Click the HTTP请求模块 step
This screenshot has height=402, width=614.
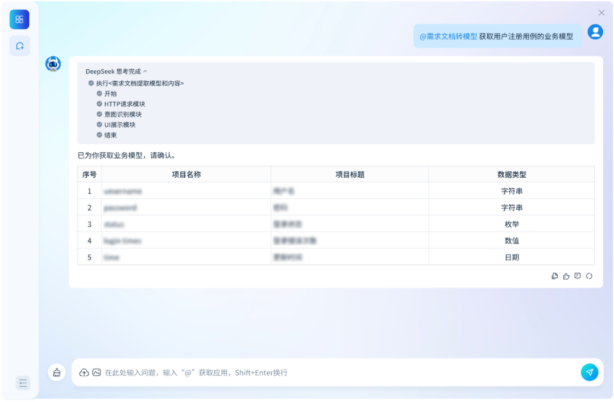(x=125, y=104)
